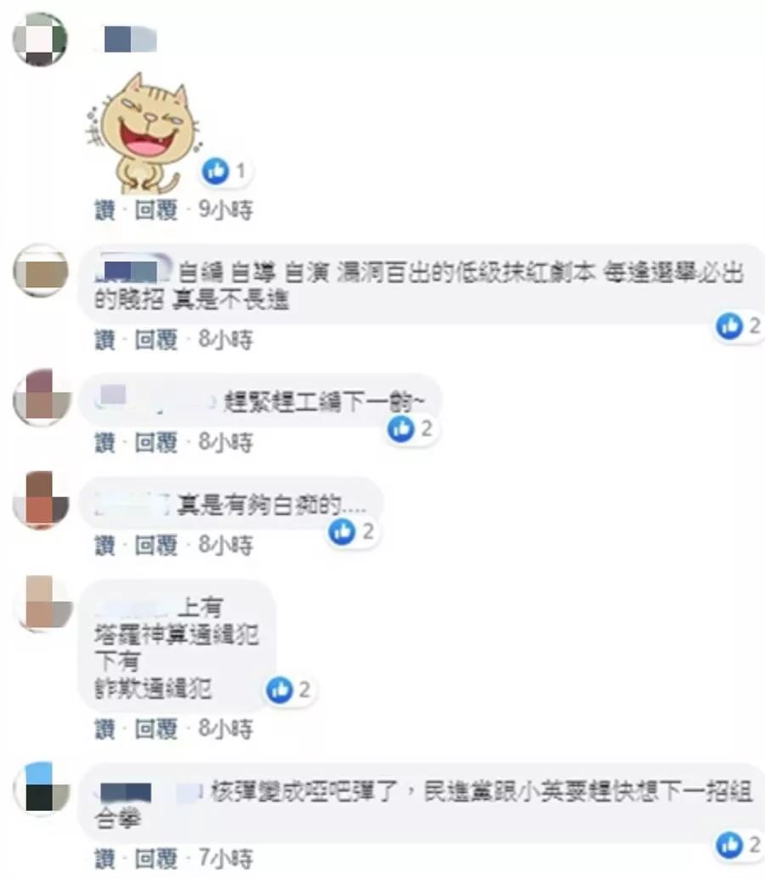The image size is (765, 878).
Task: Open avatar of 核彈變成啞吧彈 commenter
Action: (x=42, y=790)
